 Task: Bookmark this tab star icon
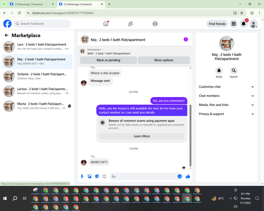(x=242, y=13)
